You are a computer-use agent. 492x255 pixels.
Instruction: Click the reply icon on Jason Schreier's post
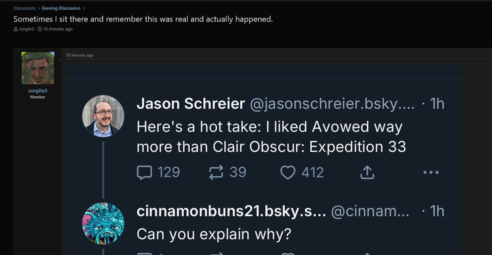point(144,173)
